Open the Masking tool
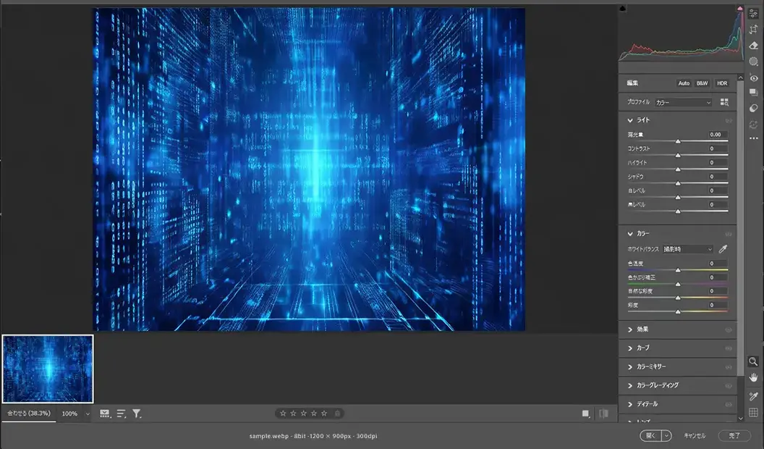 [753, 62]
